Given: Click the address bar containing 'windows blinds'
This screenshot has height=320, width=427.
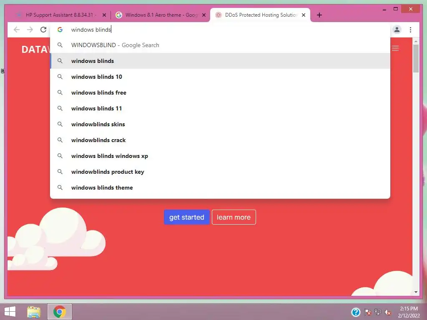Looking at the screenshot, I should (x=220, y=30).
